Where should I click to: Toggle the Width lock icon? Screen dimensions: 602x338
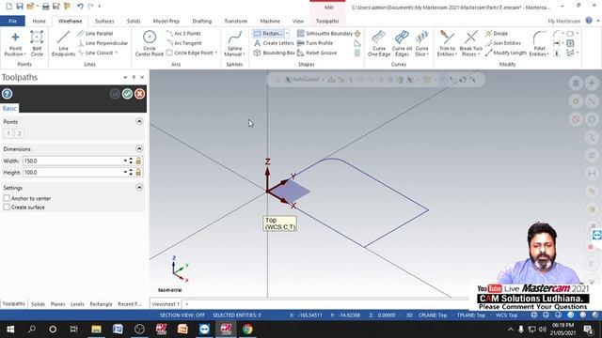138,161
